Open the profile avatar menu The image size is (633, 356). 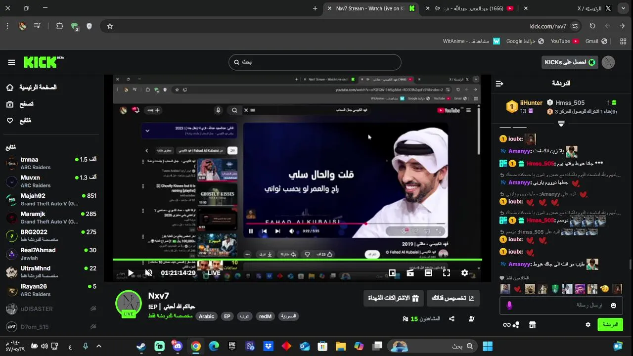click(x=608, y=62)
